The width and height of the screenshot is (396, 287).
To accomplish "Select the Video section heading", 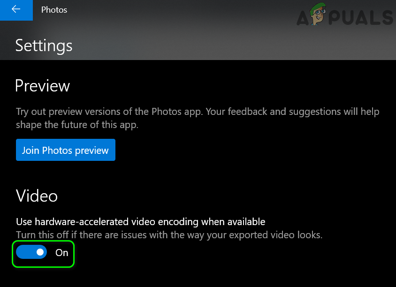I will 37,196.
